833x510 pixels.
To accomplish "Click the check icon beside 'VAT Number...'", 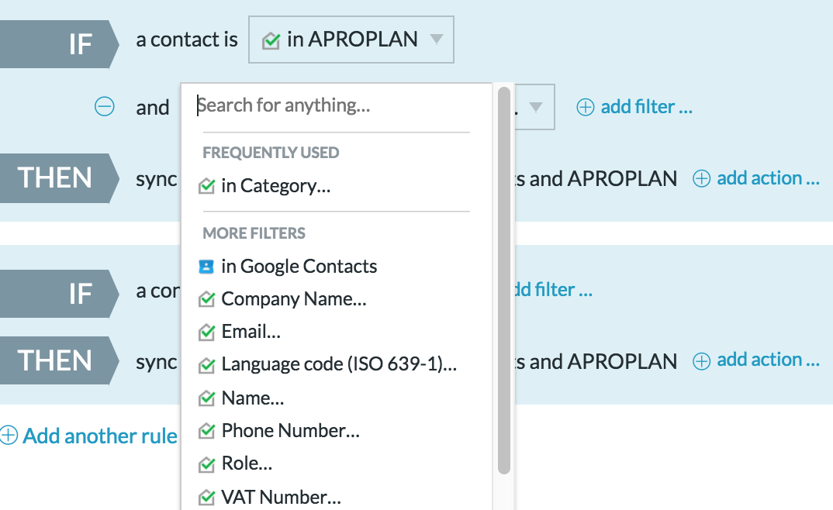I will click(x=206, y=498).
